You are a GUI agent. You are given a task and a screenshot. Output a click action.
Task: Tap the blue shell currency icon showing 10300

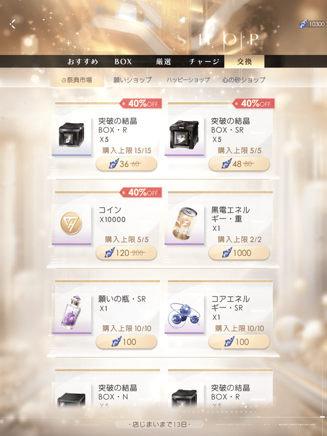304,24
